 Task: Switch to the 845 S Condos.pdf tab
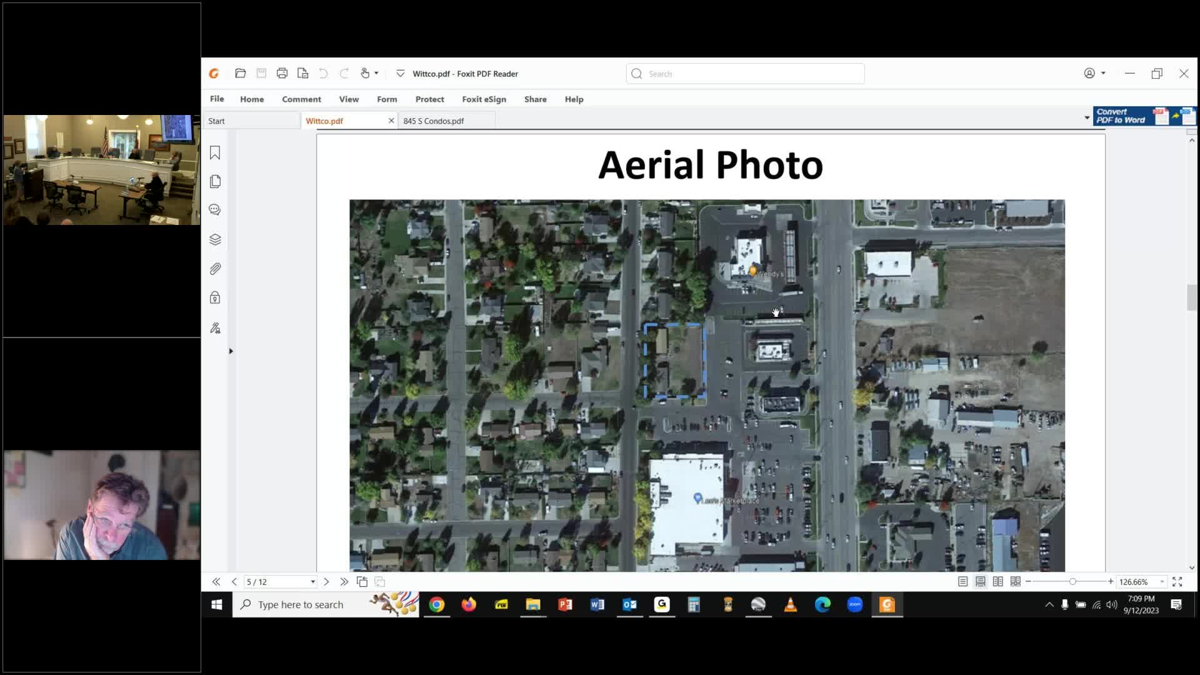[x=434, y=121]
